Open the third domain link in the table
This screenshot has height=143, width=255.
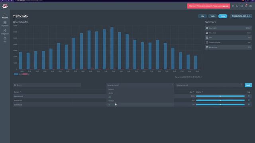pos(18,105)
